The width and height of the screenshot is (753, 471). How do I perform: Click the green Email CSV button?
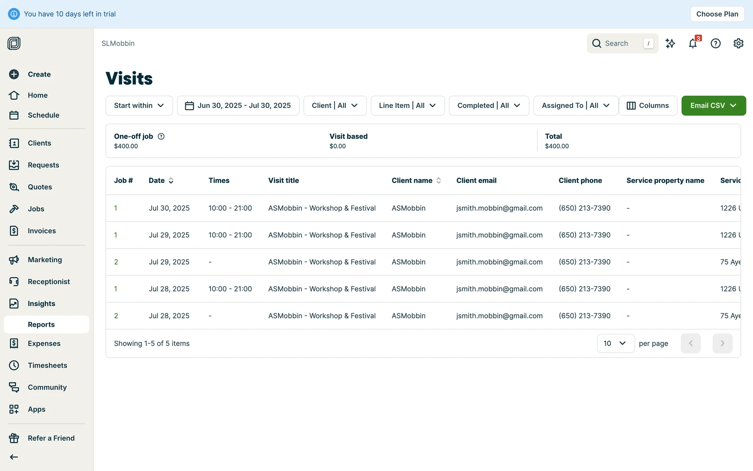tap(713, 106)
